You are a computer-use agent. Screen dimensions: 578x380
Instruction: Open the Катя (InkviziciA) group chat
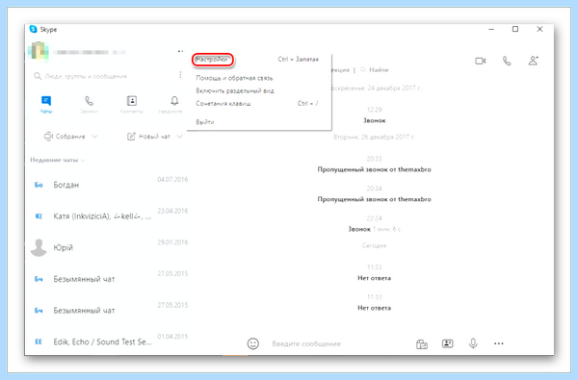point(109,216)
